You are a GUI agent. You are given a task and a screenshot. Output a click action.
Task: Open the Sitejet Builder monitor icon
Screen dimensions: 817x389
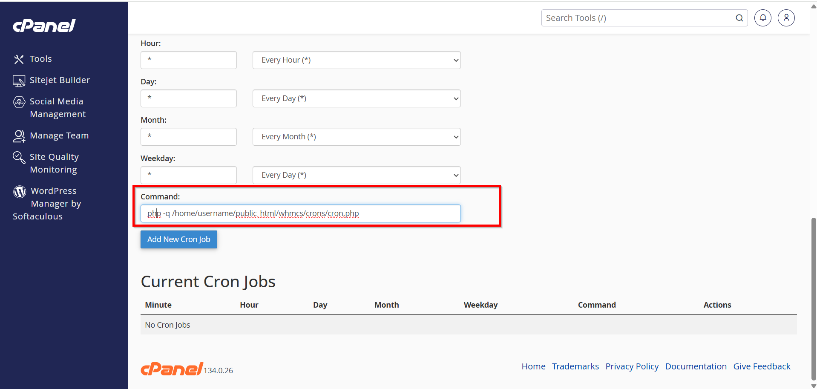[19, 81]
